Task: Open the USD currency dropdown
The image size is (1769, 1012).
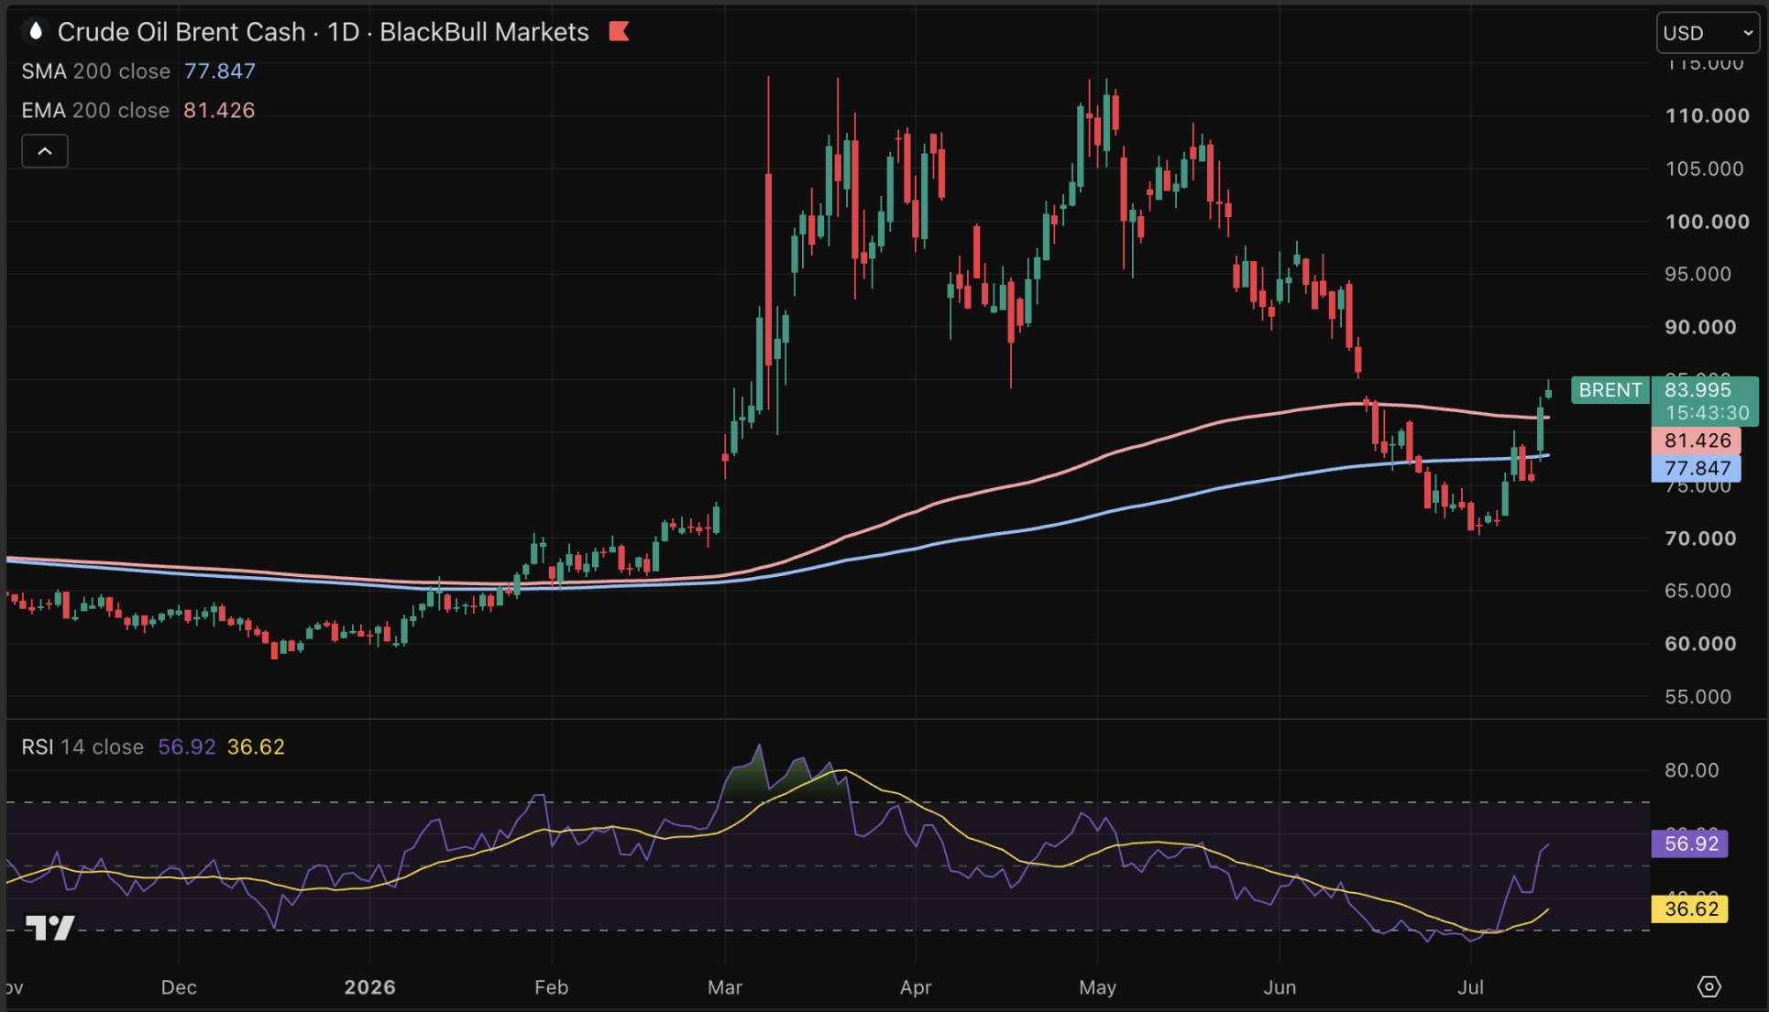Action: coord(1708,33)
